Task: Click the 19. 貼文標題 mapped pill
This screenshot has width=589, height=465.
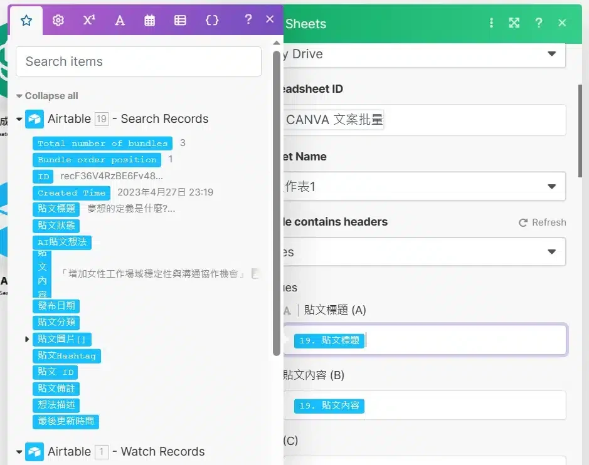Action: click(x=329, y=341)
